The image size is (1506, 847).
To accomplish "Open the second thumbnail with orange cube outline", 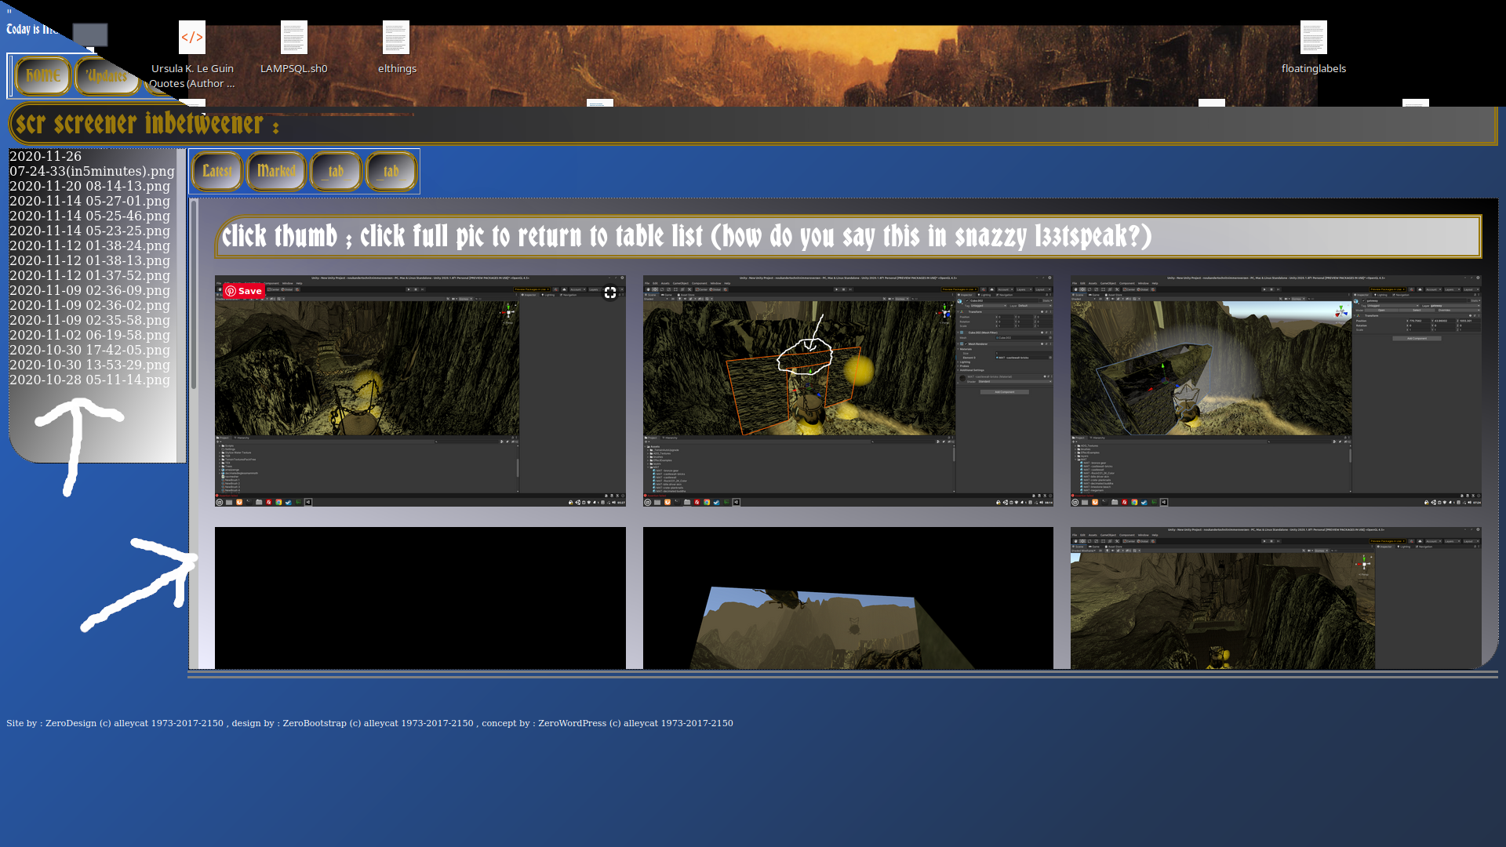I will (847, 390).
